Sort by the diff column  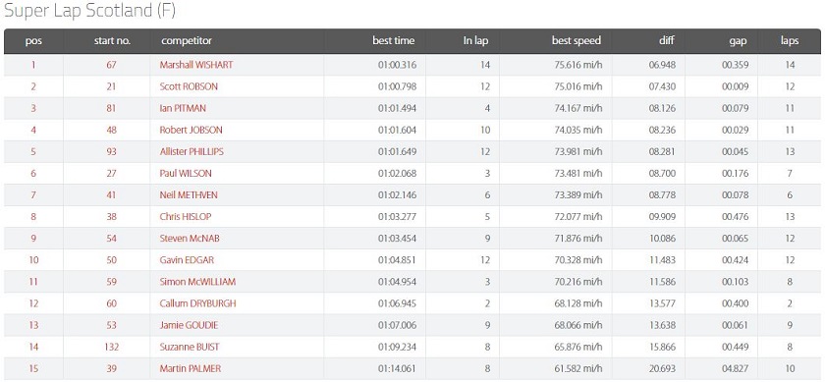click(666, 40)
